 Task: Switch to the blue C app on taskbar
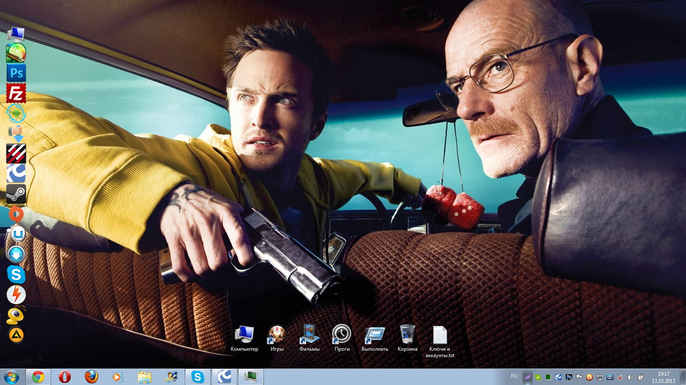point(224,377)
